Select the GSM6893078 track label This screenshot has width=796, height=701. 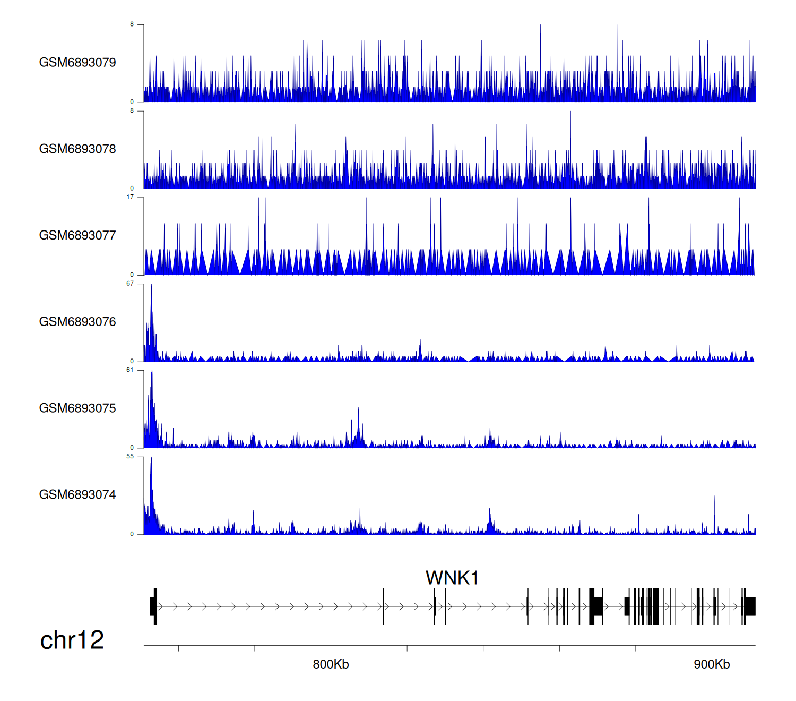pos(77,149)
